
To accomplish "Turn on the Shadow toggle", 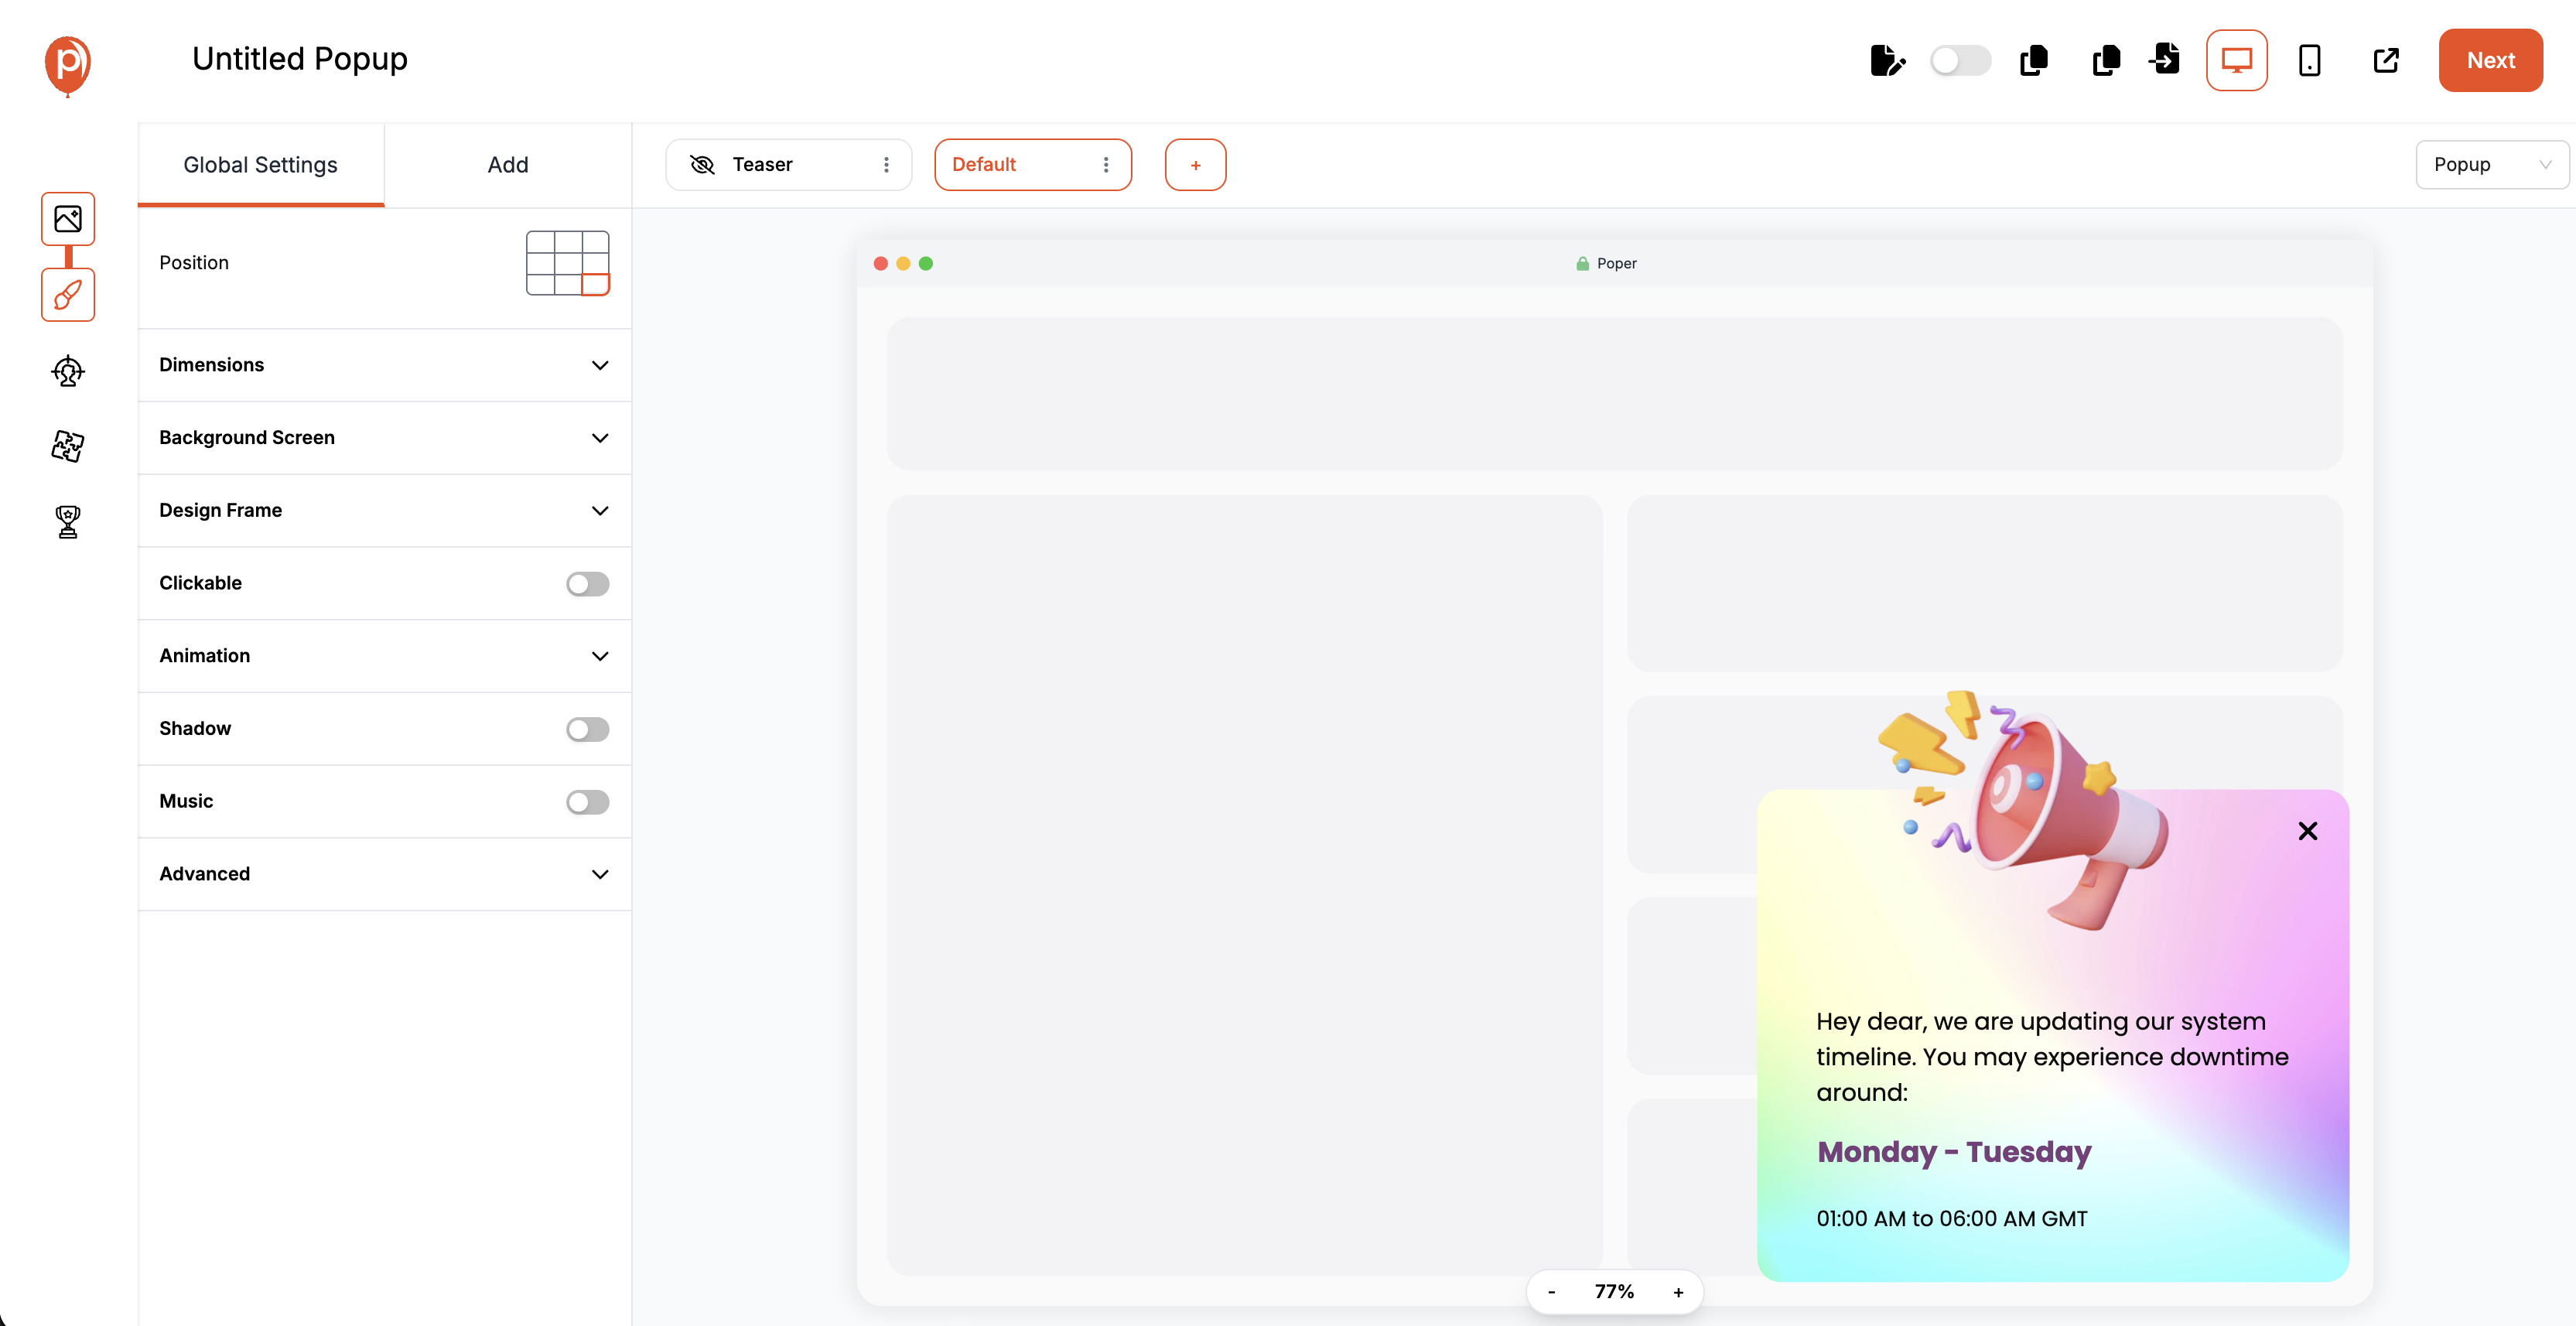I will point(587,729).
